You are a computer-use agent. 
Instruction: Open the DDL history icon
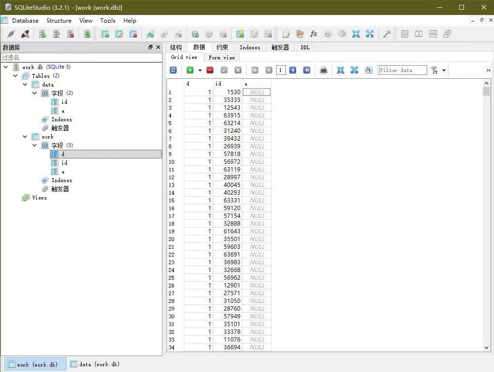[300, 34]
